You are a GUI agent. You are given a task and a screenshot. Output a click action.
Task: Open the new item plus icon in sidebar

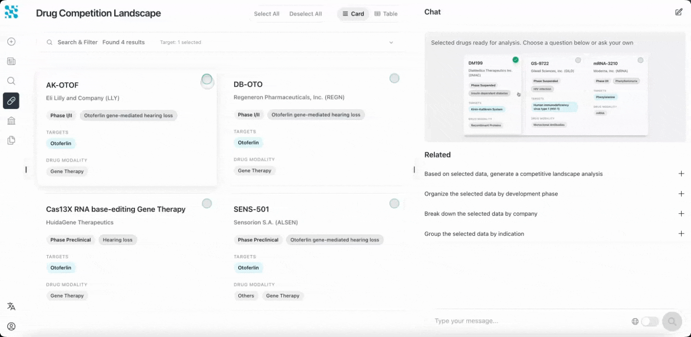[x=11, y=42]
